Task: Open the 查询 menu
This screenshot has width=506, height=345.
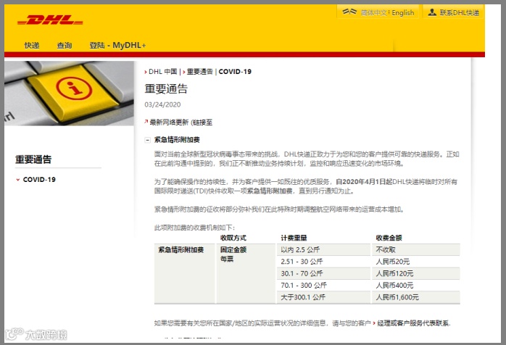Action: coord(65,46)
